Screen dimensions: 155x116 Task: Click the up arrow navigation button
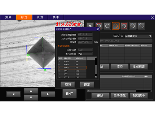point(31,91)
